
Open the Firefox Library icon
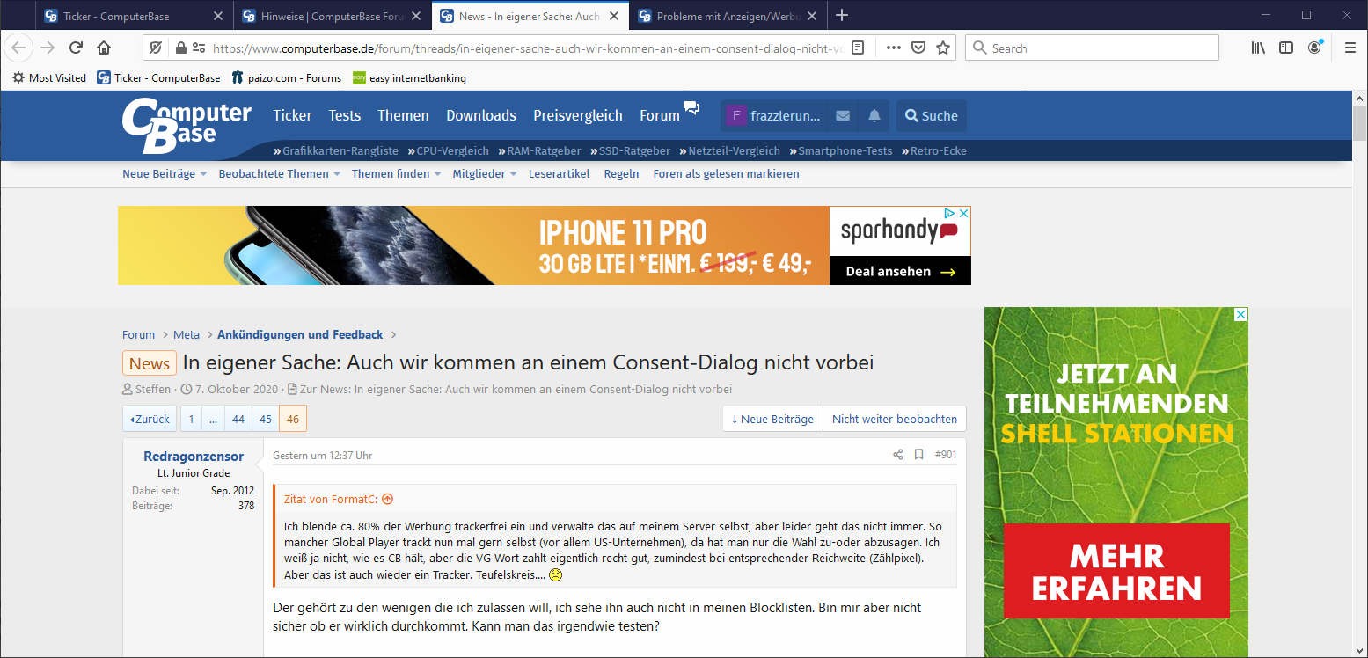tap(1258, 48)
